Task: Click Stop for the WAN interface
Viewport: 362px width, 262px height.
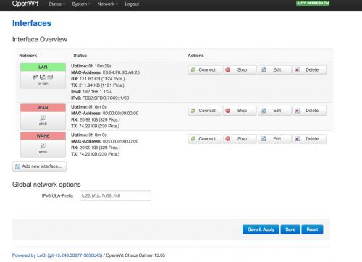Action: (x=240, y=111)
